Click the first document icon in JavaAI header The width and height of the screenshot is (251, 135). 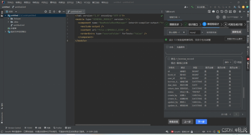pos(209,11)
